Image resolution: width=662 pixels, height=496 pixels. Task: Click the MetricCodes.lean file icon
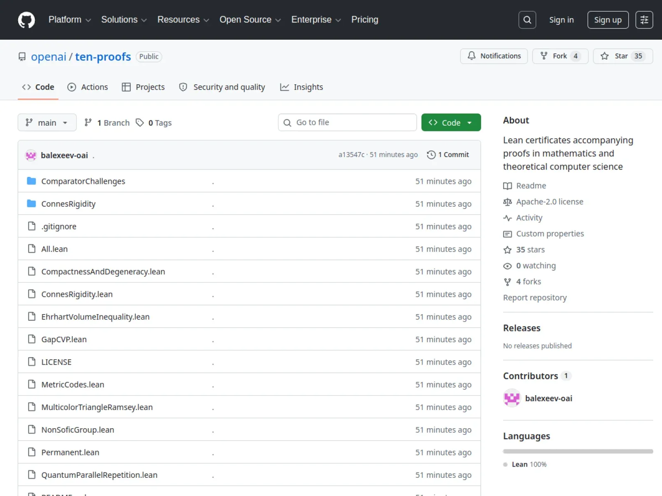[x=31, y=384]
